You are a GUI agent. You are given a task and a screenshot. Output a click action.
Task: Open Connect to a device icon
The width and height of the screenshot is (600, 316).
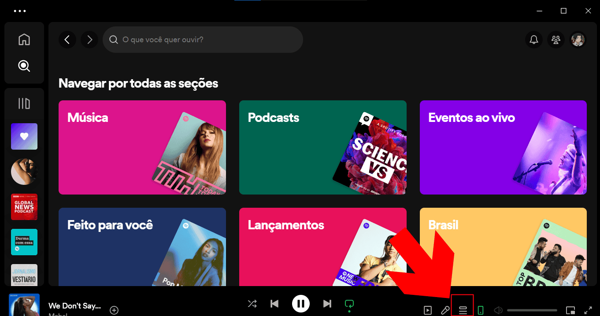pos(481,310)
